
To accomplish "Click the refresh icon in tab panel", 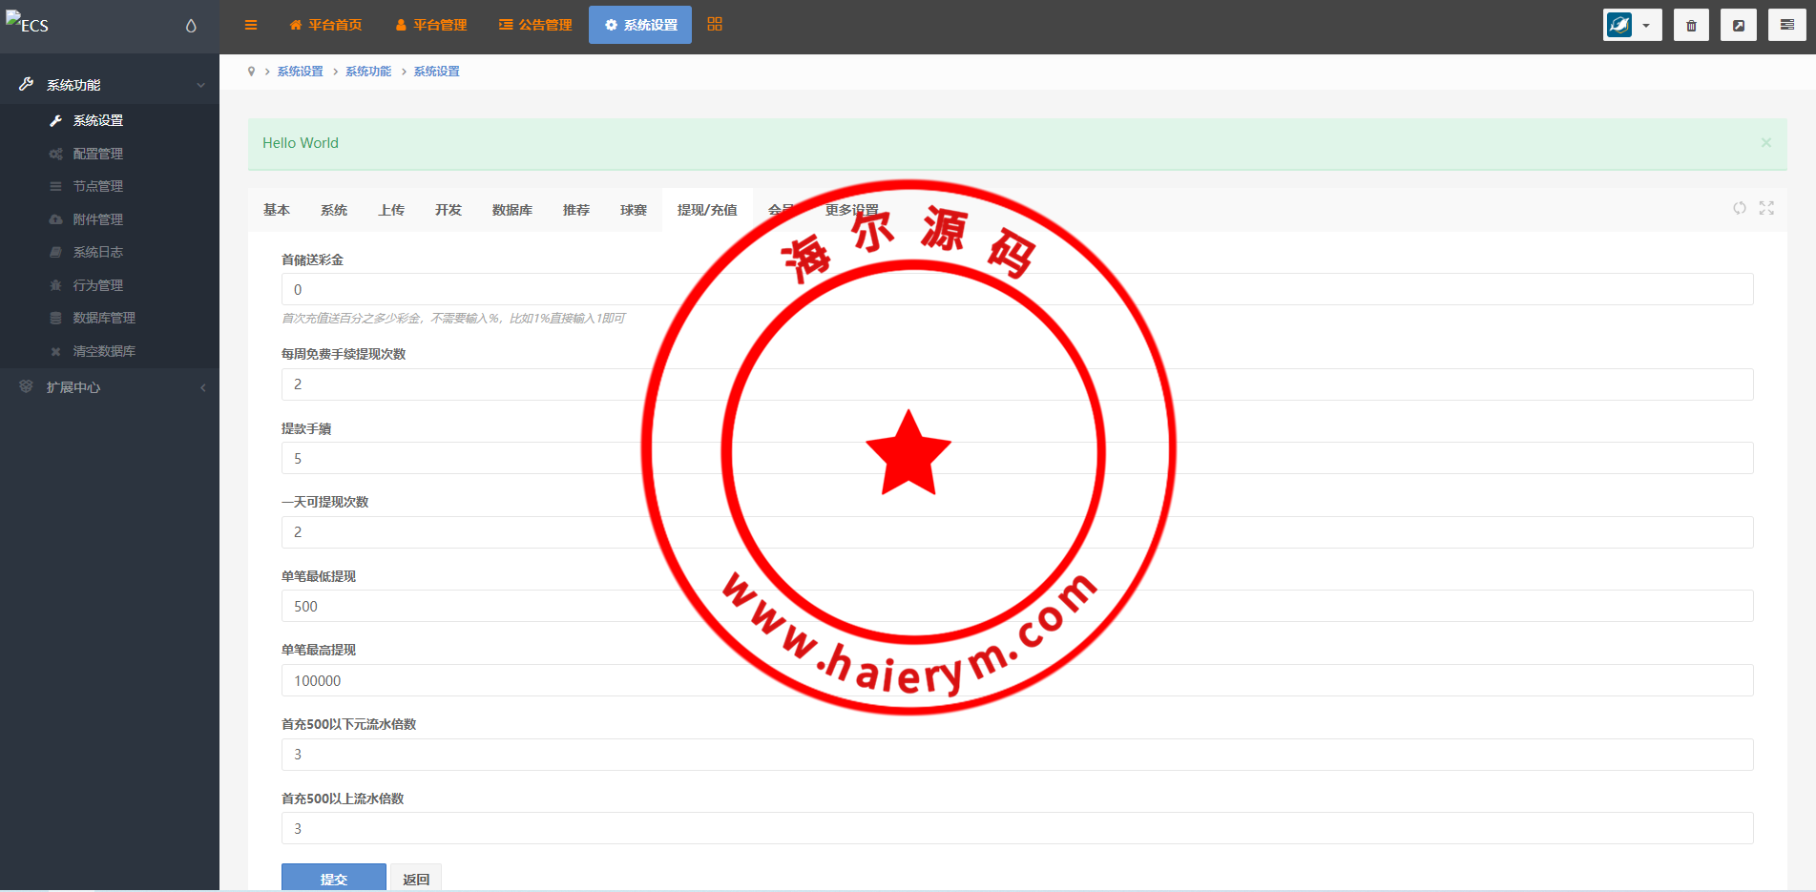I will tap(1740, 208).
